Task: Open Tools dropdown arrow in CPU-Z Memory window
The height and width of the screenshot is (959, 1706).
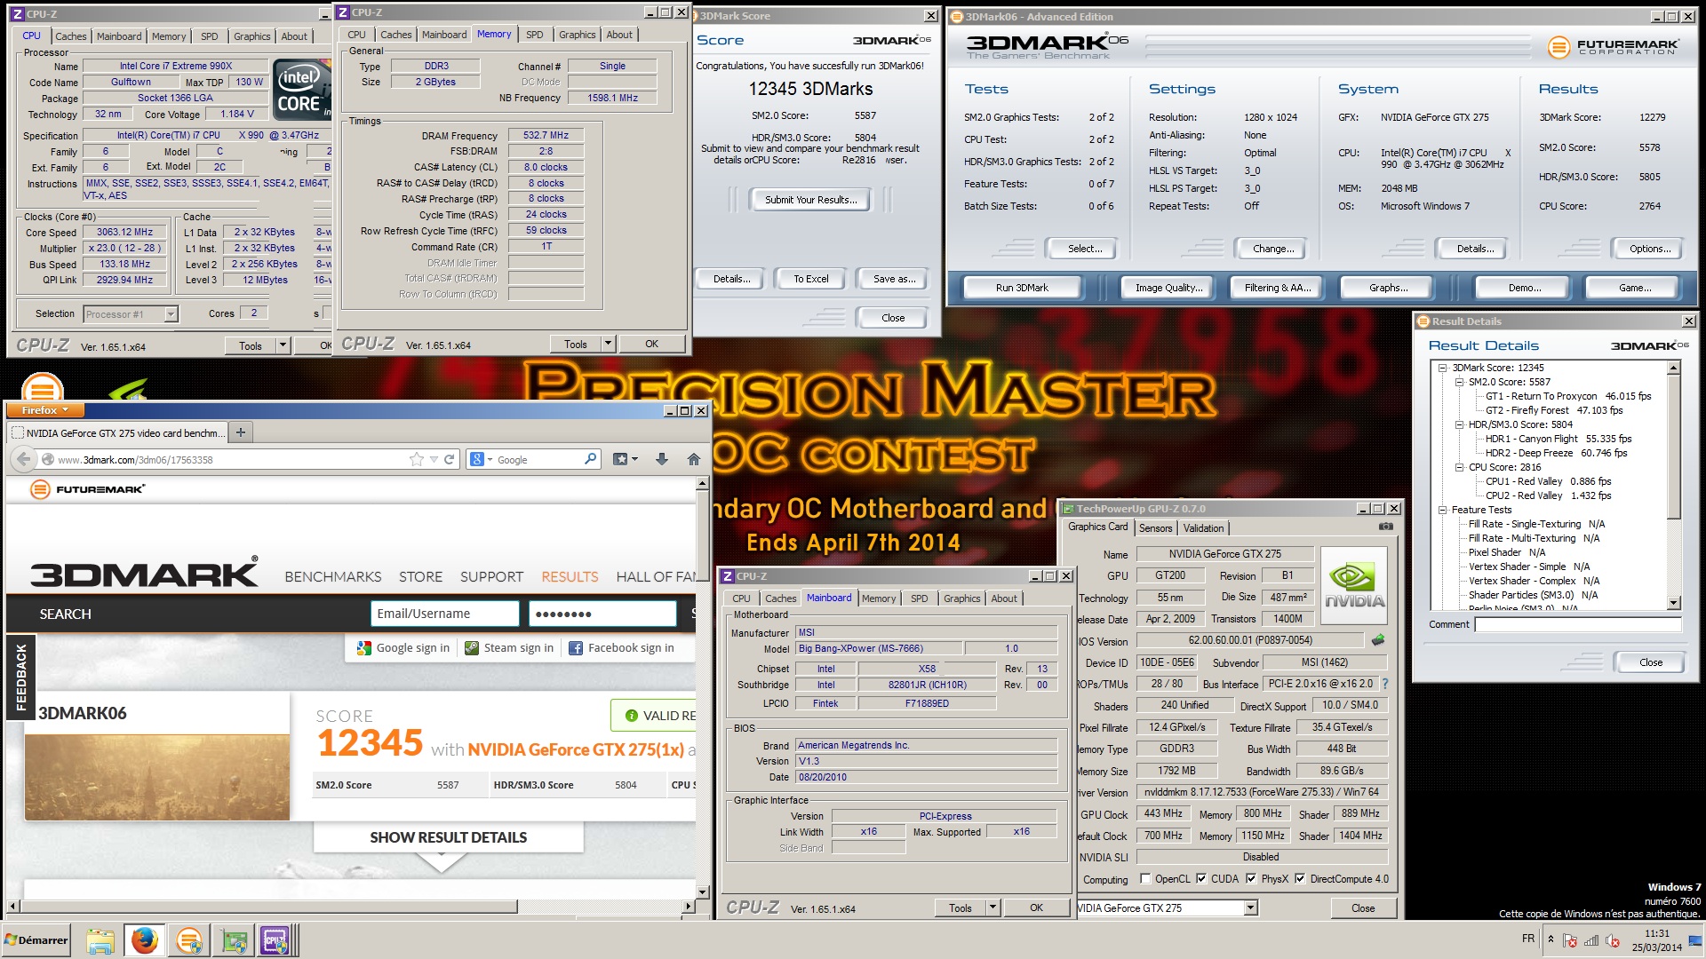Action: point(608,344)
